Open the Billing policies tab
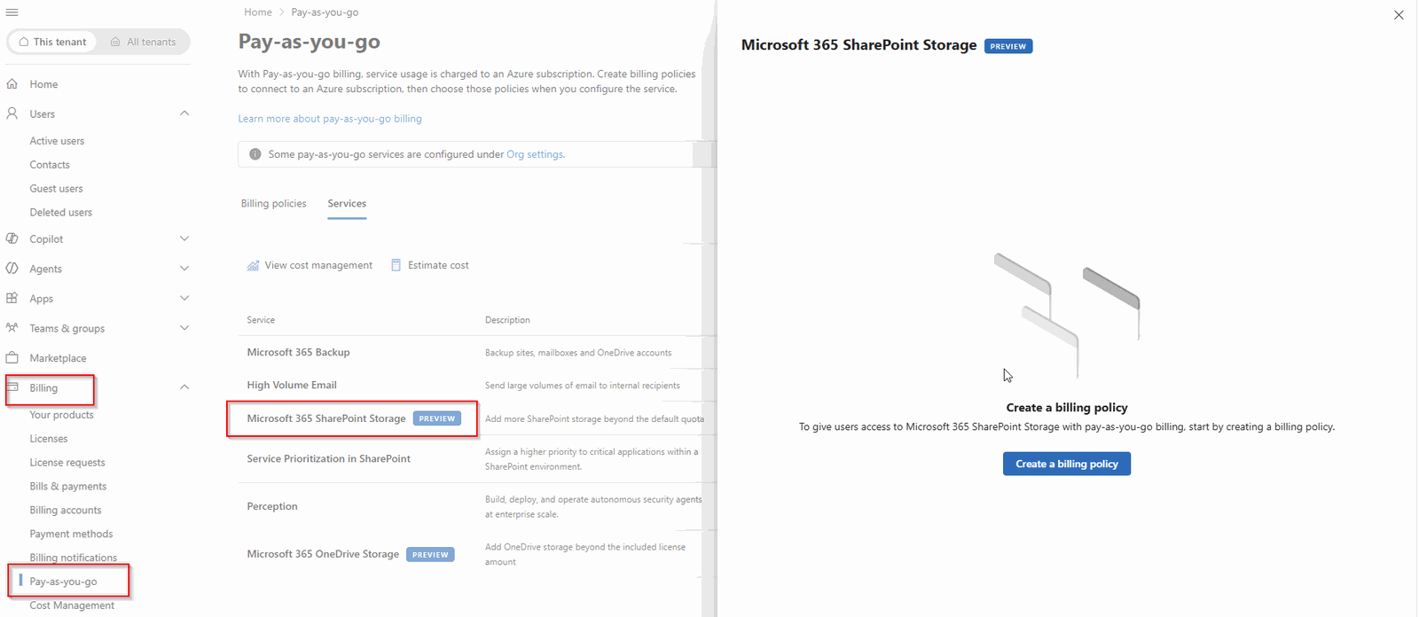Viewport: 1419px width, 617px height. click(274, 204)
